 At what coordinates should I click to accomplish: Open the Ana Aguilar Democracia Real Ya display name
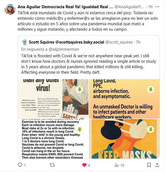(x=65, y=7)
